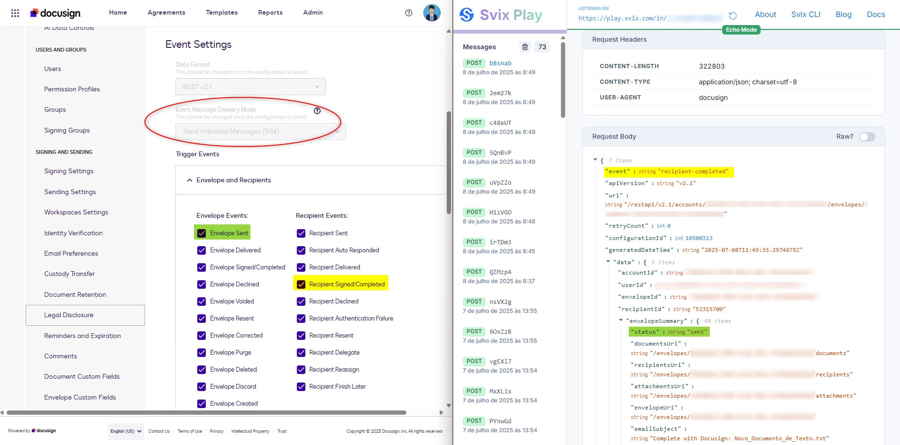900x445 pixels.
Task: Click the Docusign horizontal scrollbar
Action: [x=206, y=412]
